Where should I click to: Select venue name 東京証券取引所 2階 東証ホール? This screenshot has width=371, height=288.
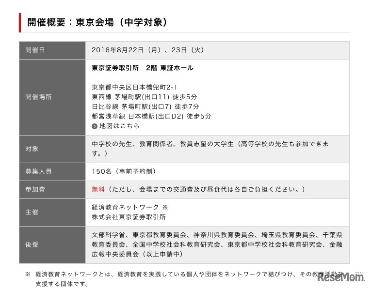coord(143,68)
